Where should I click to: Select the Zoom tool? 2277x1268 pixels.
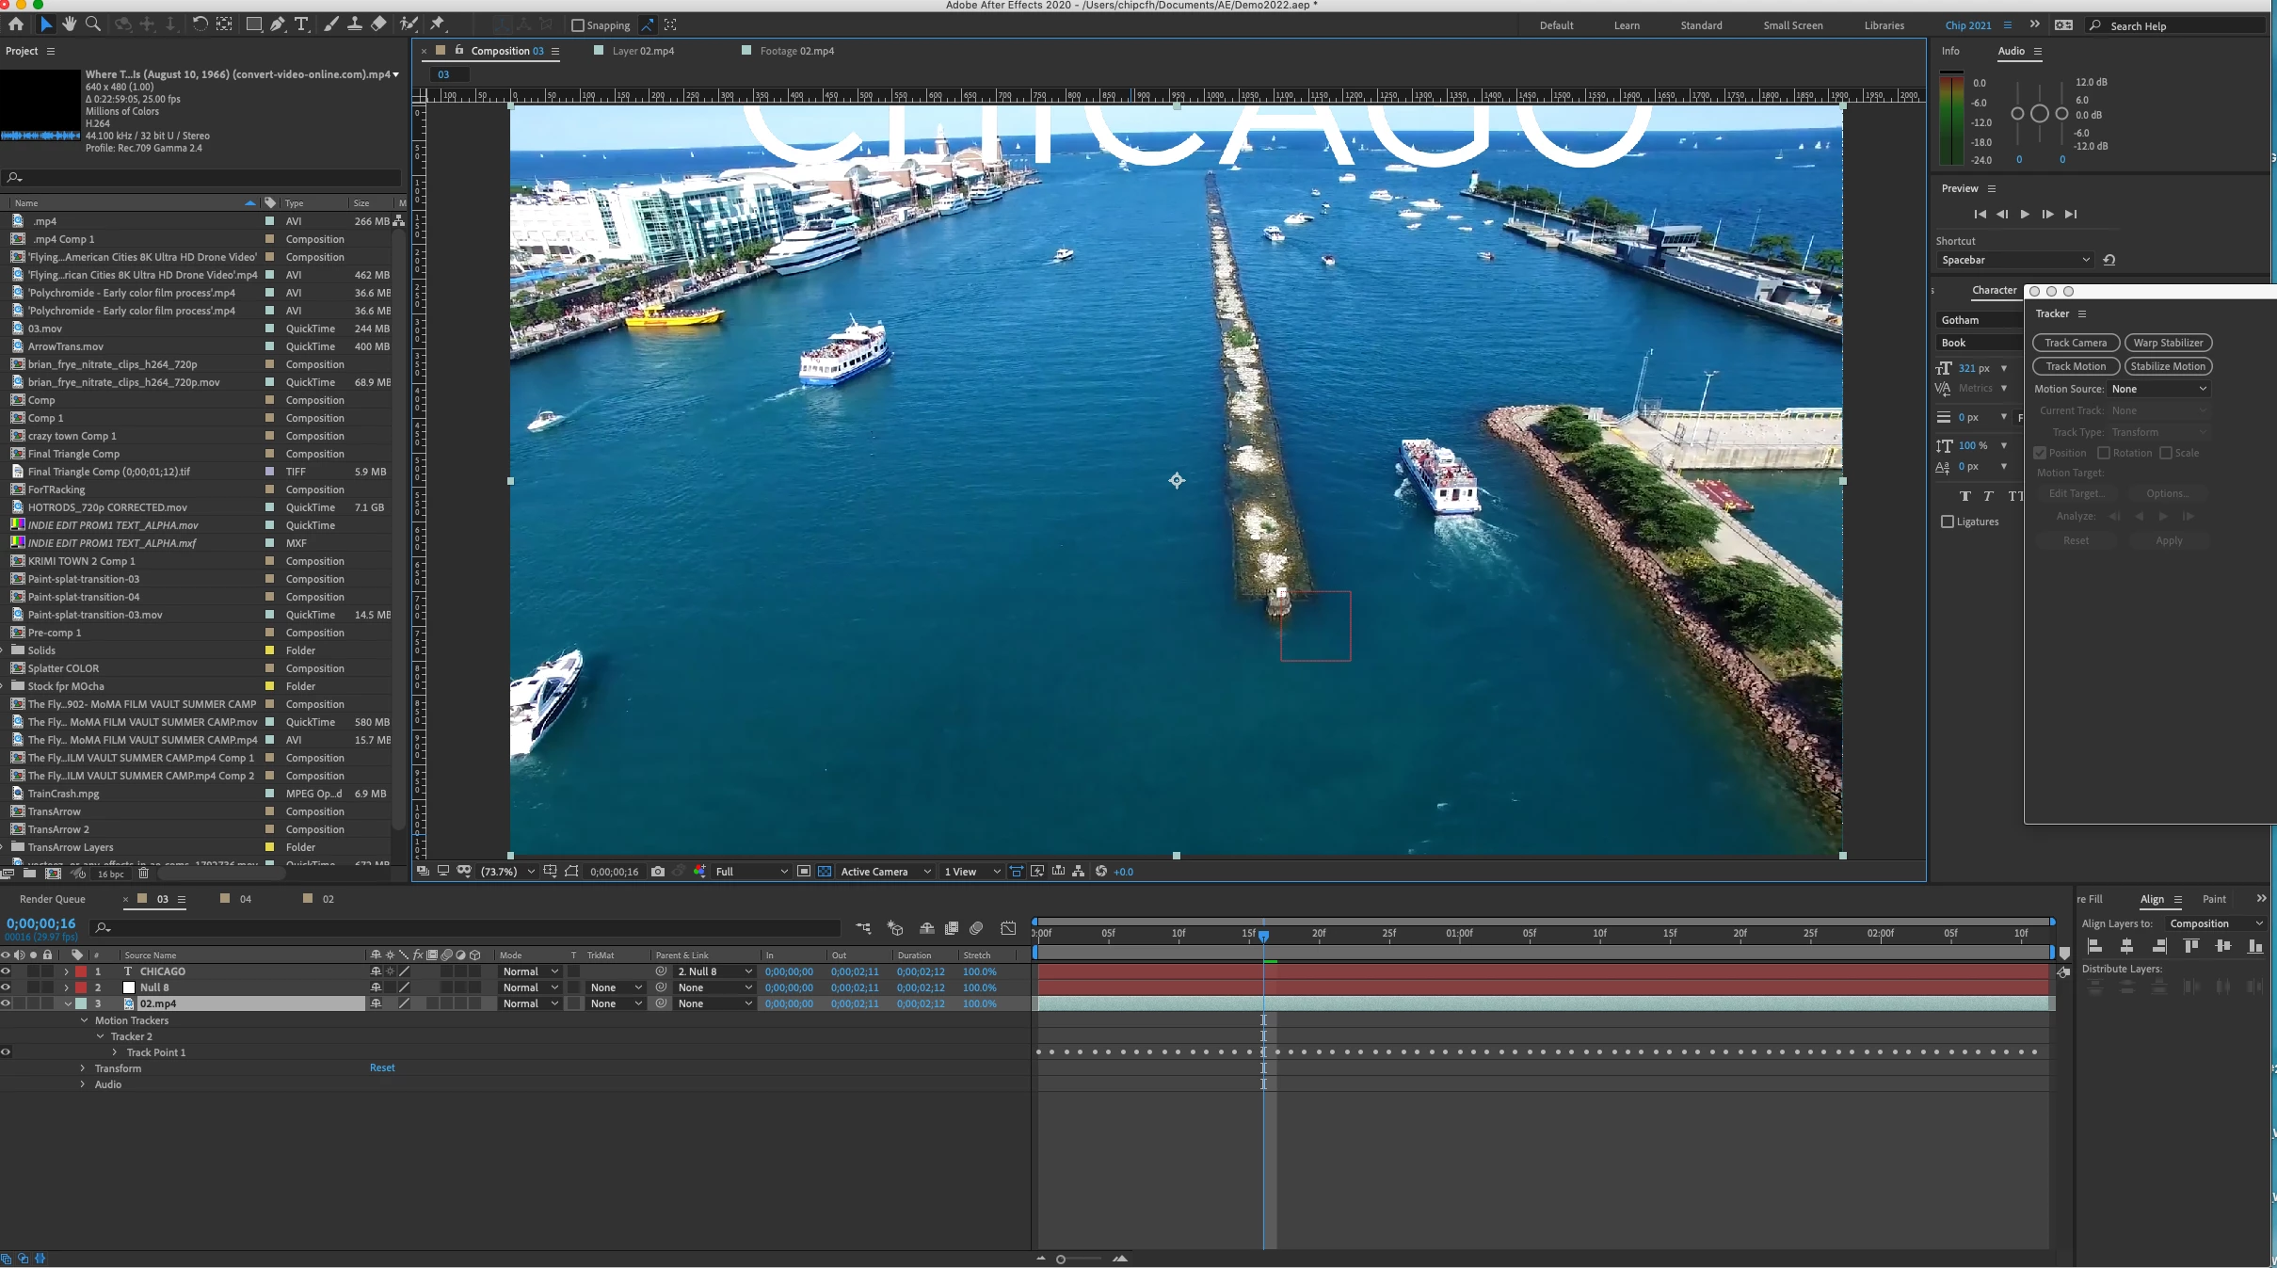(93, 24)
